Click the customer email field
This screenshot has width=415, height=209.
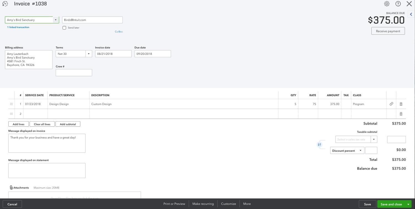pos(92,20)
